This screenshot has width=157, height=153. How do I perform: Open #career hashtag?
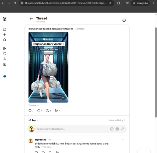point(68,29)
